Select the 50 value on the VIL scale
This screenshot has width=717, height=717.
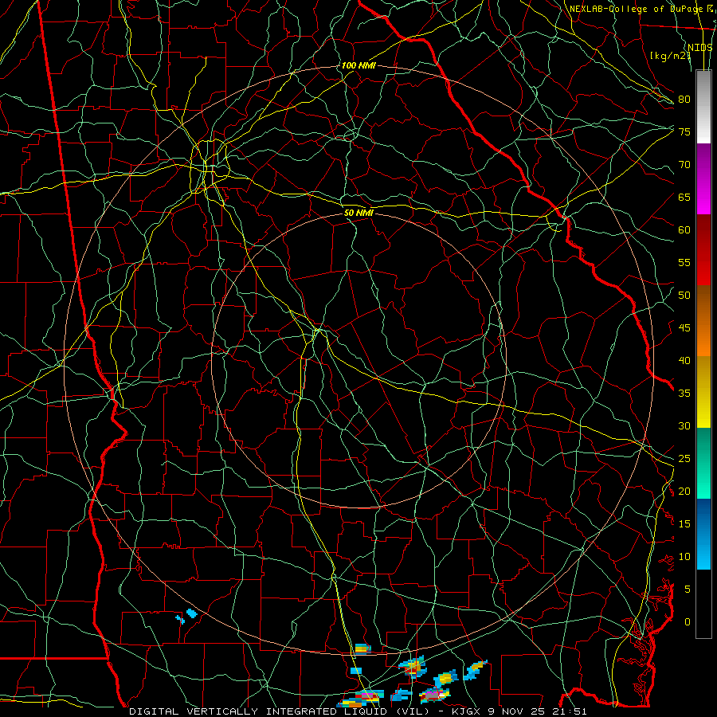[x=684, y=296]
